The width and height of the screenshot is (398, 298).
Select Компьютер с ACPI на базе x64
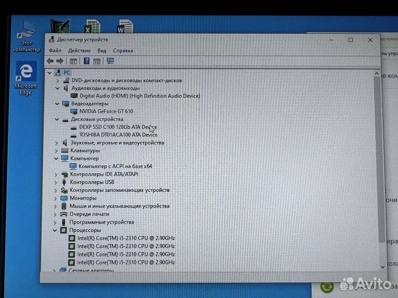coord(115,167)
